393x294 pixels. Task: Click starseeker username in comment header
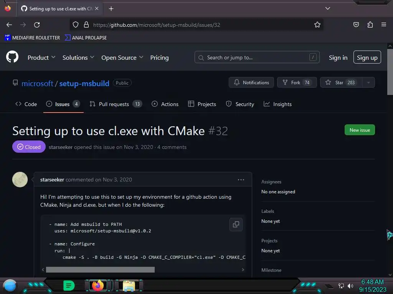[52, 180]
